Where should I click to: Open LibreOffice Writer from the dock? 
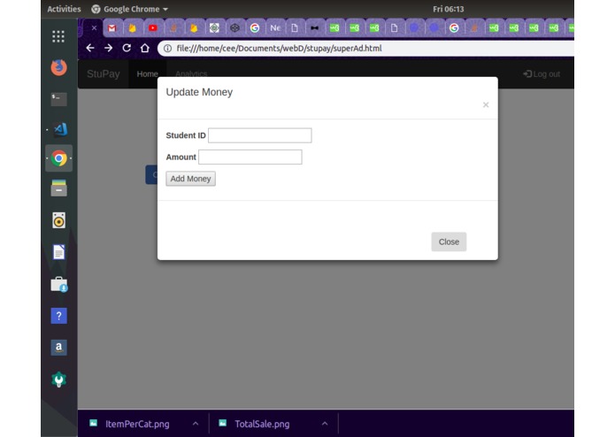(x=58, y=252)
